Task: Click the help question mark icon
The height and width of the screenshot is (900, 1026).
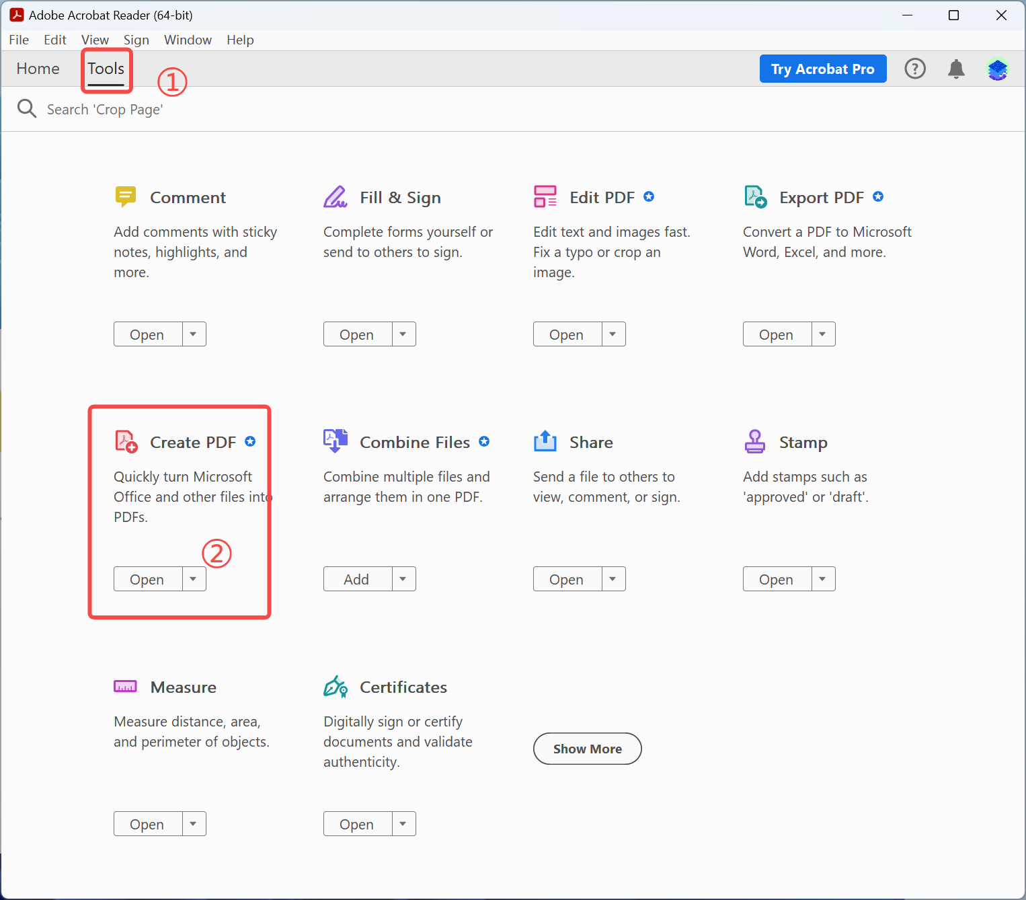Action: coord(915,69)
